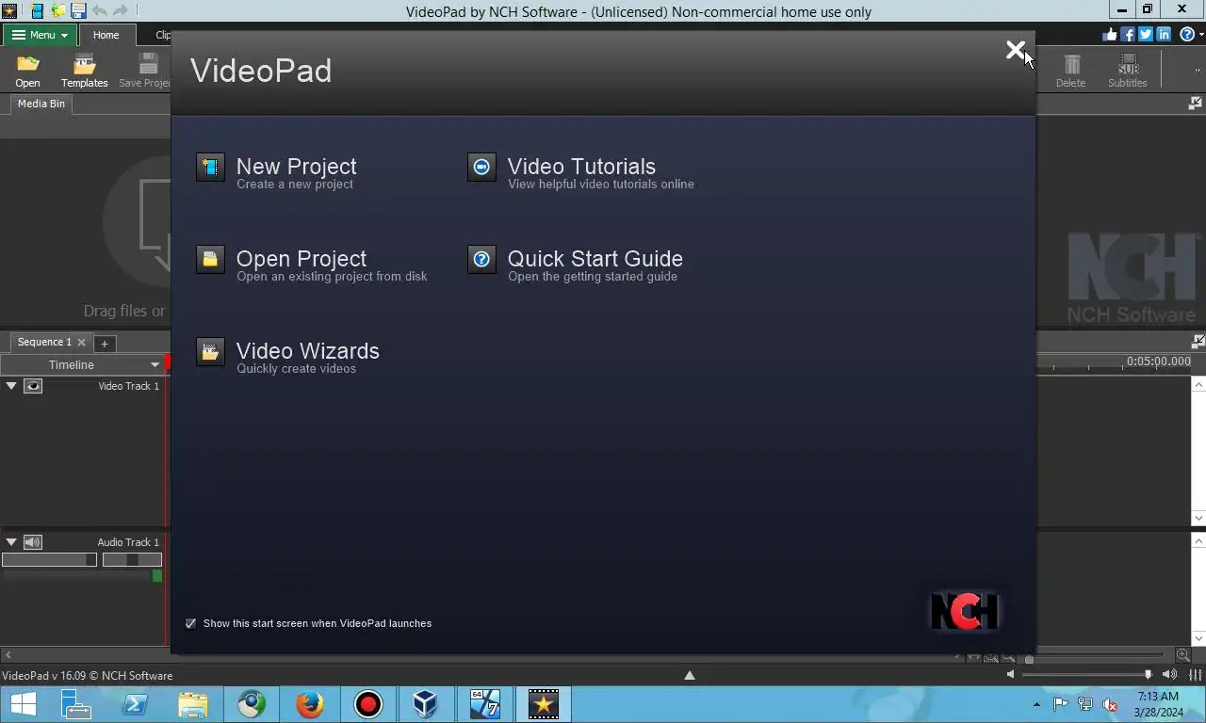Click the undo arrow in title bar
The image size is (1206, 723).
pyautogui.click(x=100, y=11)
